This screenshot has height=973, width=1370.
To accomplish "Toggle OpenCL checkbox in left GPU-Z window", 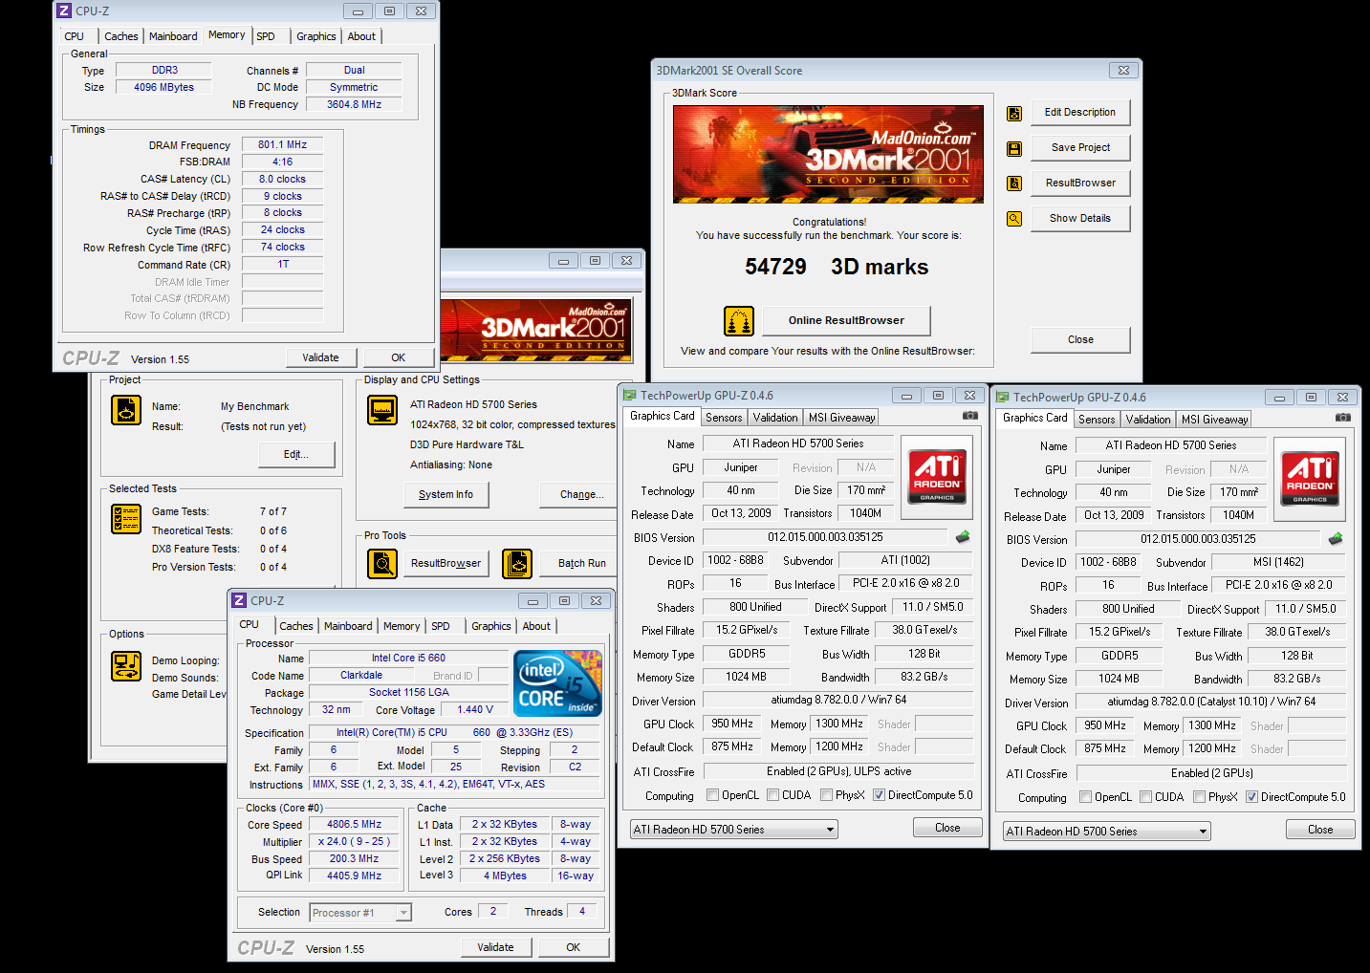I will click(x=712, y=795).
